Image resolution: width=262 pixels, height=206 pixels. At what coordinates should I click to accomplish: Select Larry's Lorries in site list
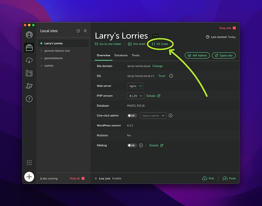pos(63,43)
